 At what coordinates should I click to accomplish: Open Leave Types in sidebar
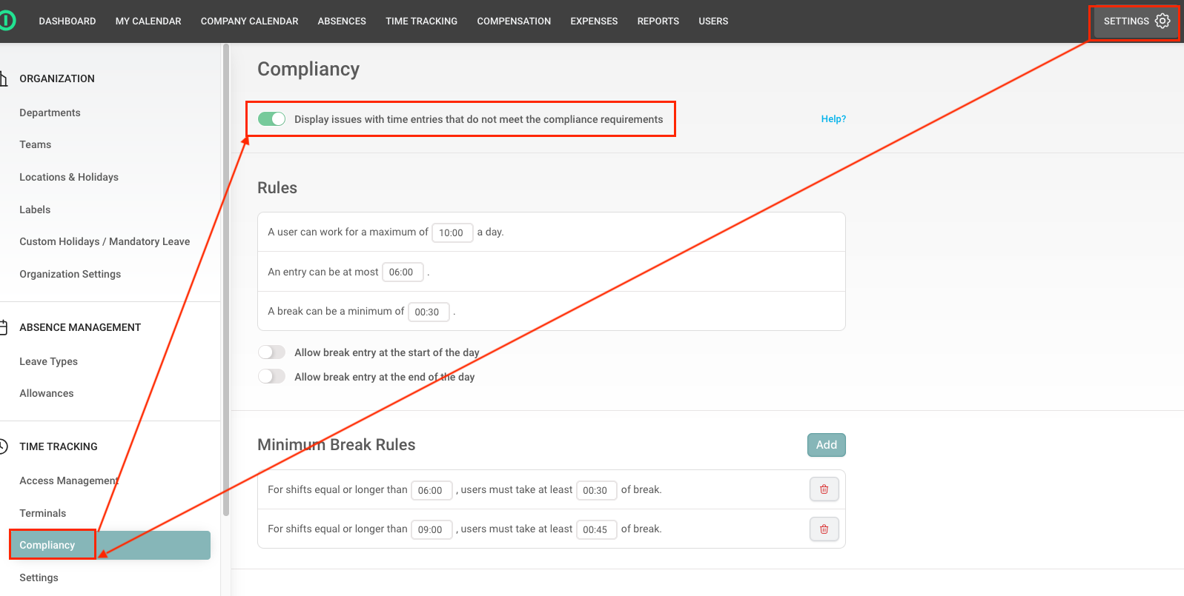(48, 361)
